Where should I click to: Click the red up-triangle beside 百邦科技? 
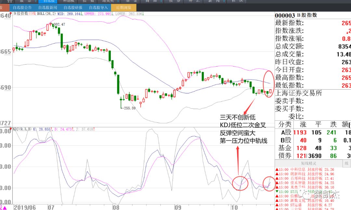pyautogui.click(x=277, y=179)
